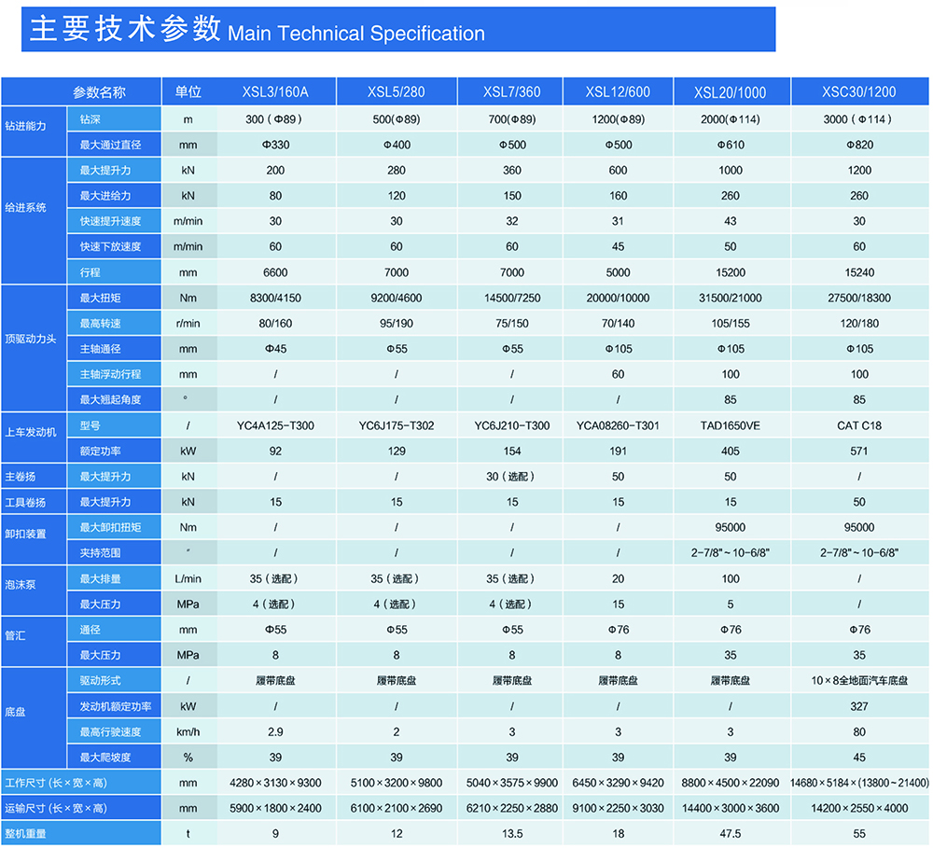Click the torque value '31500/21000'

coord(731,299)
